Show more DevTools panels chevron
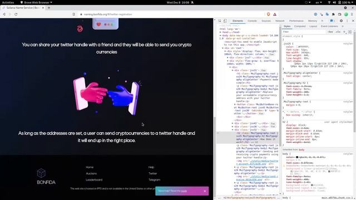The width and height of the screenshot is (356, 200). [322, 21]
